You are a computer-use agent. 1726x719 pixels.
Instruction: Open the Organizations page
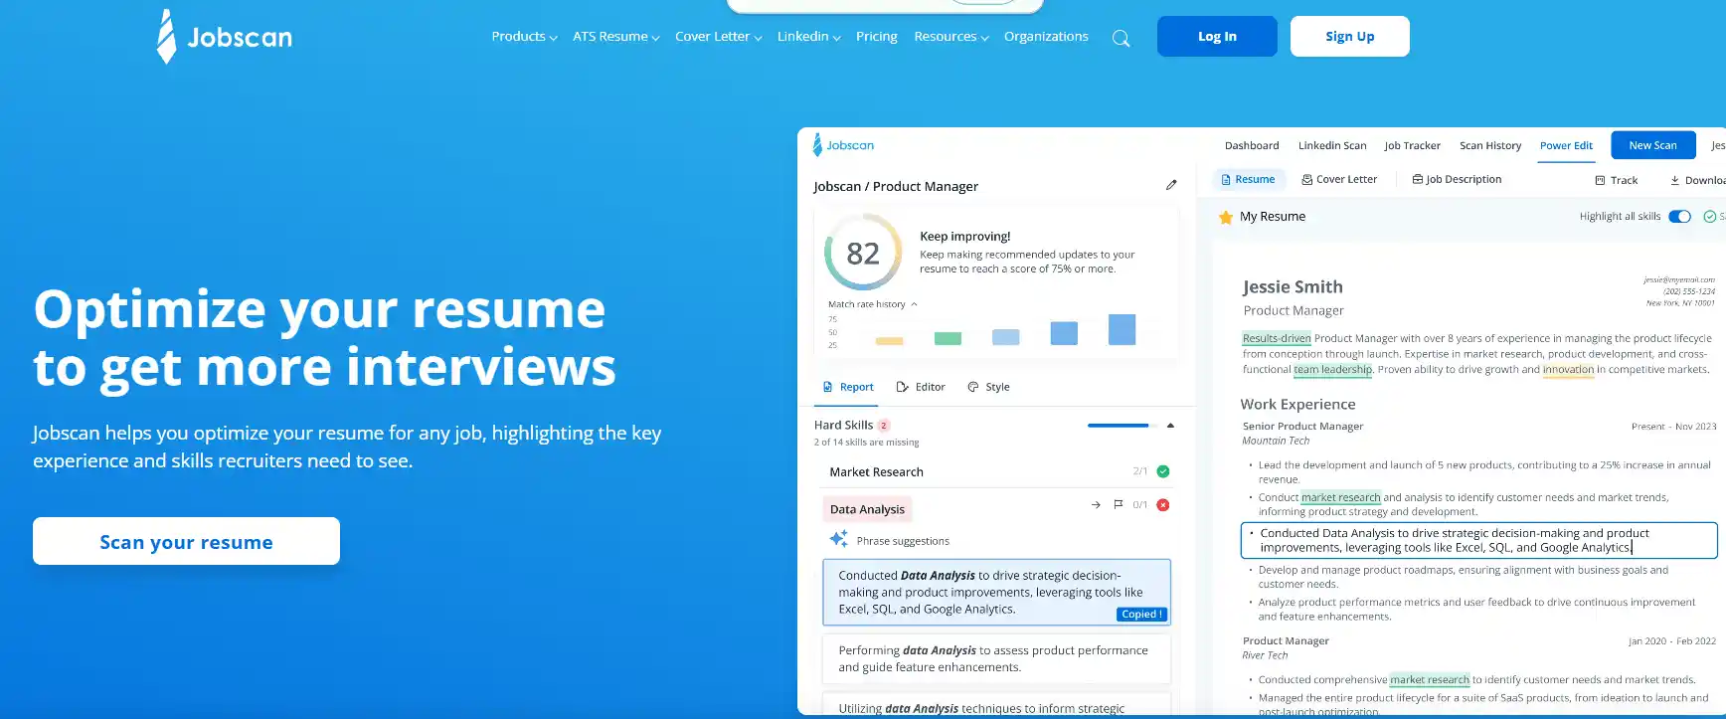click(1046, 37)
